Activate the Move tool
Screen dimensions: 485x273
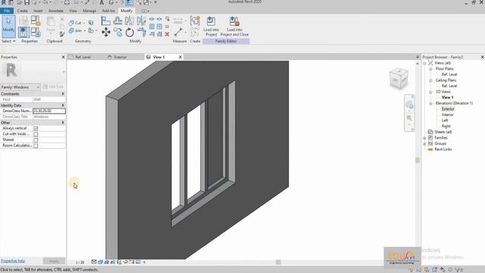[106, 32]
